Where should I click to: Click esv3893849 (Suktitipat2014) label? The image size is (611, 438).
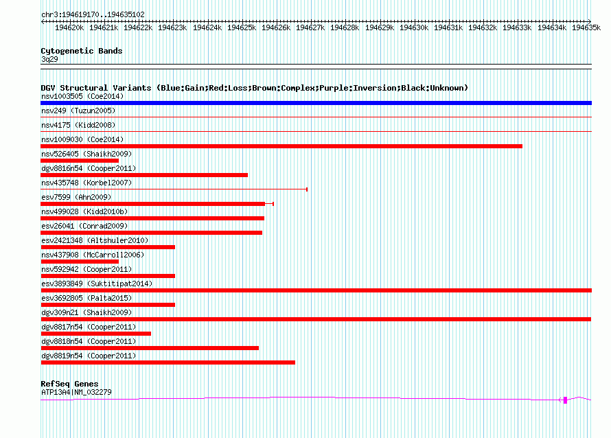pos(97,284)
